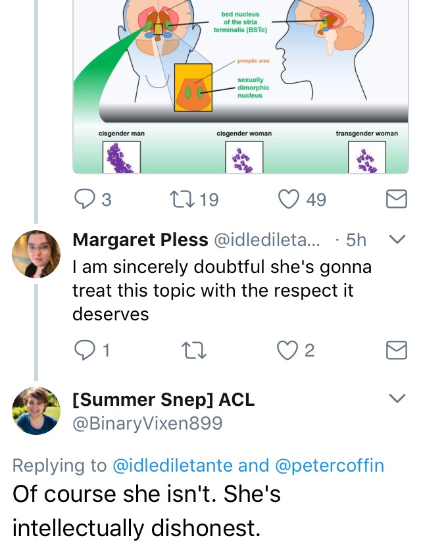421x544 pixels.
Task: Open options chevron on Margaret Pless's tweet
Action: coord(397,239)
